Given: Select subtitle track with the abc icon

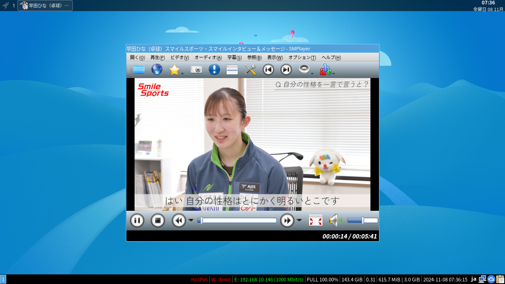Looking at the screenshot, I should [326, 69].
